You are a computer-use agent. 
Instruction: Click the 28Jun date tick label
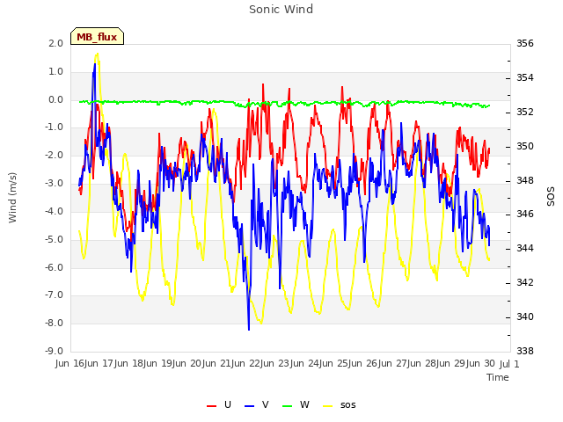point(438,363)
